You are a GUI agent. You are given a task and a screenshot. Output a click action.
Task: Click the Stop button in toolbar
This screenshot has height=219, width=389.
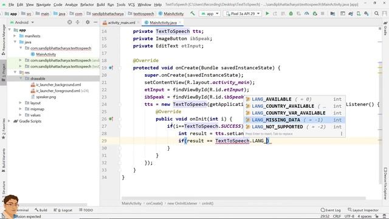tap(323, 13)
